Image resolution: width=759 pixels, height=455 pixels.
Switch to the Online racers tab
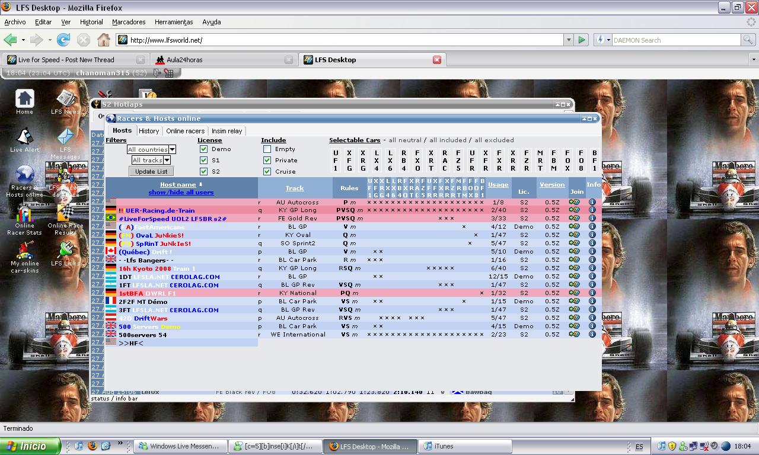pyautogui.click(x=185, y=131)
